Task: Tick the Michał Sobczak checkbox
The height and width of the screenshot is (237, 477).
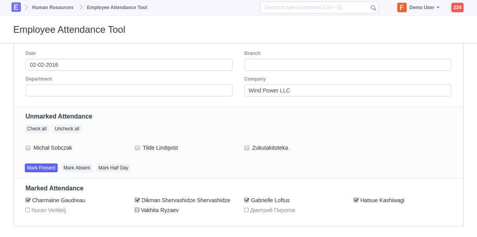Action: [28, 148]
